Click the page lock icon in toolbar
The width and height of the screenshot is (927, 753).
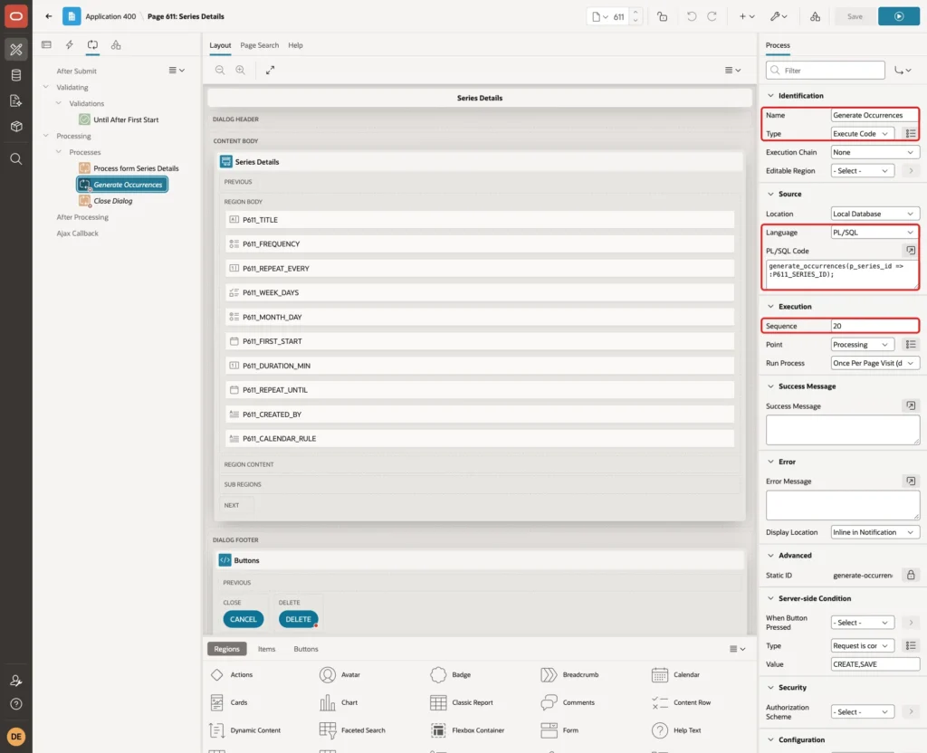pyautogui.click(x=662, y=16)
